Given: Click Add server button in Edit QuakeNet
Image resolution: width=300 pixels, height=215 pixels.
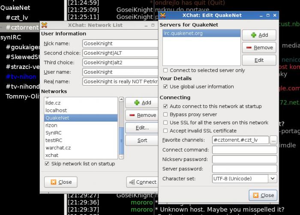Looking at the screenshot, I should point(259,35).
